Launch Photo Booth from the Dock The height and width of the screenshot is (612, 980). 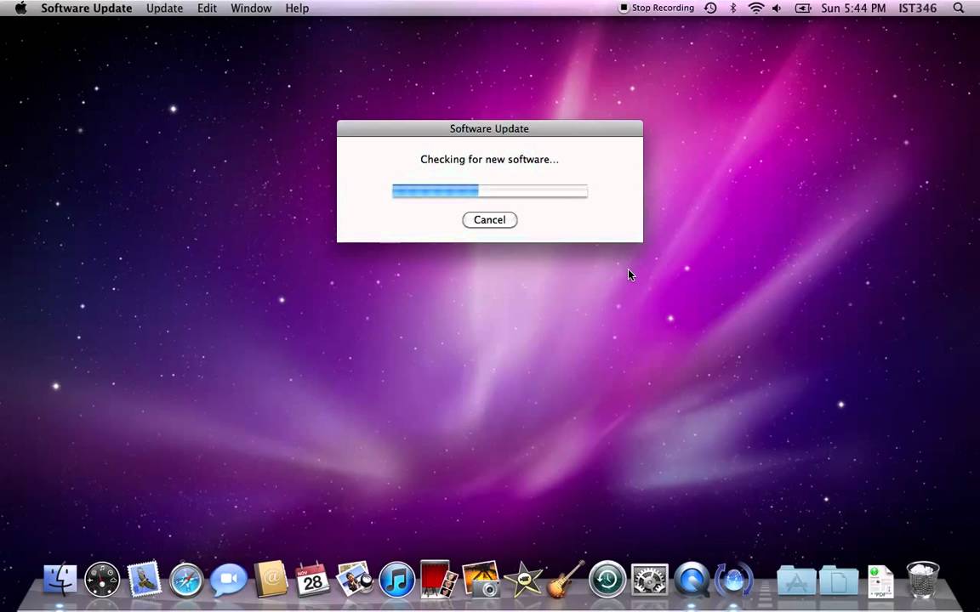click(x=439, y=579)
